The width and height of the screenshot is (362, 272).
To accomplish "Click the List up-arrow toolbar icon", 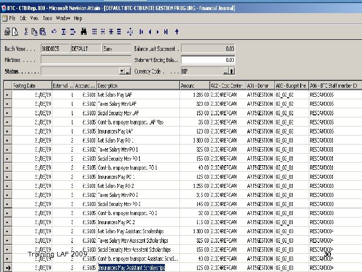I will (x=176, y=32).
